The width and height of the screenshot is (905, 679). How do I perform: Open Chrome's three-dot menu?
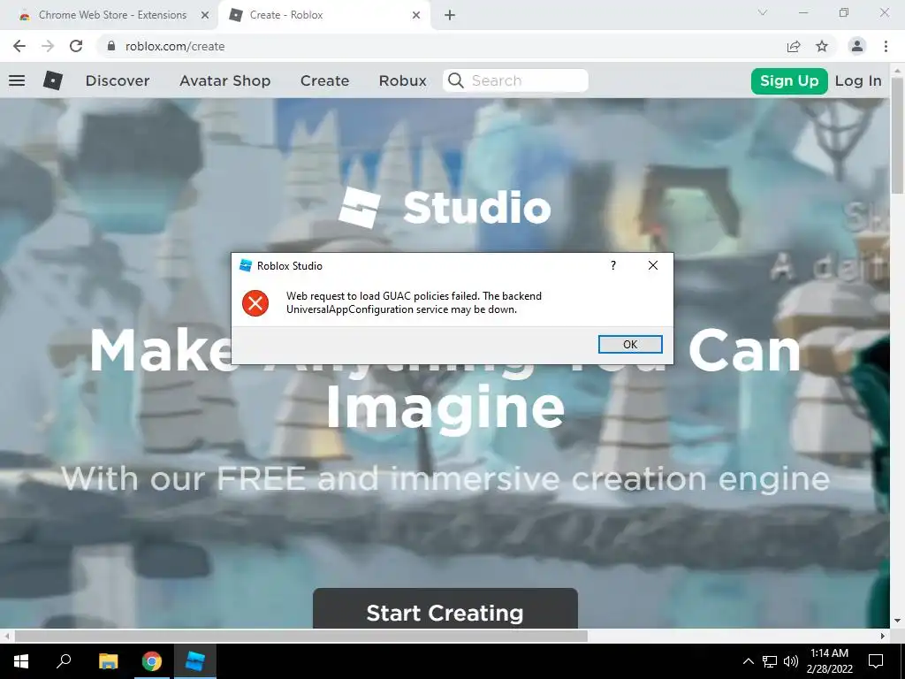tap(886, 46)
